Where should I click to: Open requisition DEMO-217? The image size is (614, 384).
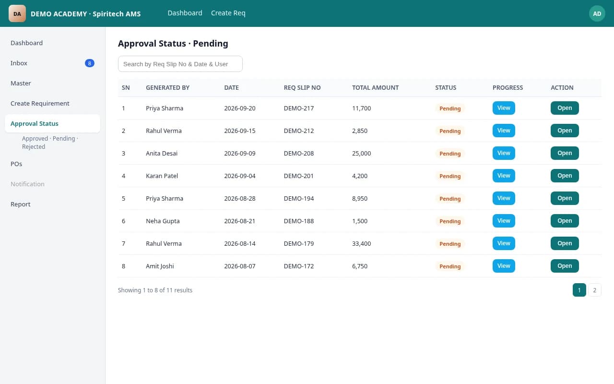[x=565, y=108]
